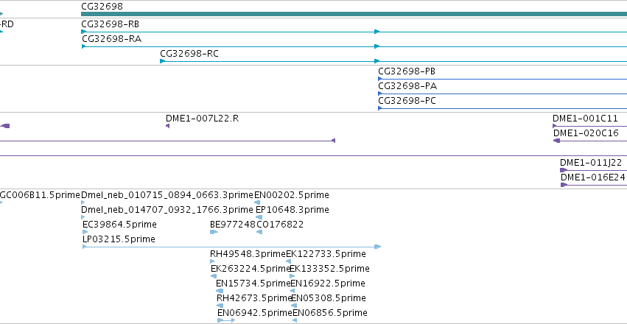
Task: Select EST Dmel_neb_010715_0894_0663.3prime label
Action: point(167,195)
